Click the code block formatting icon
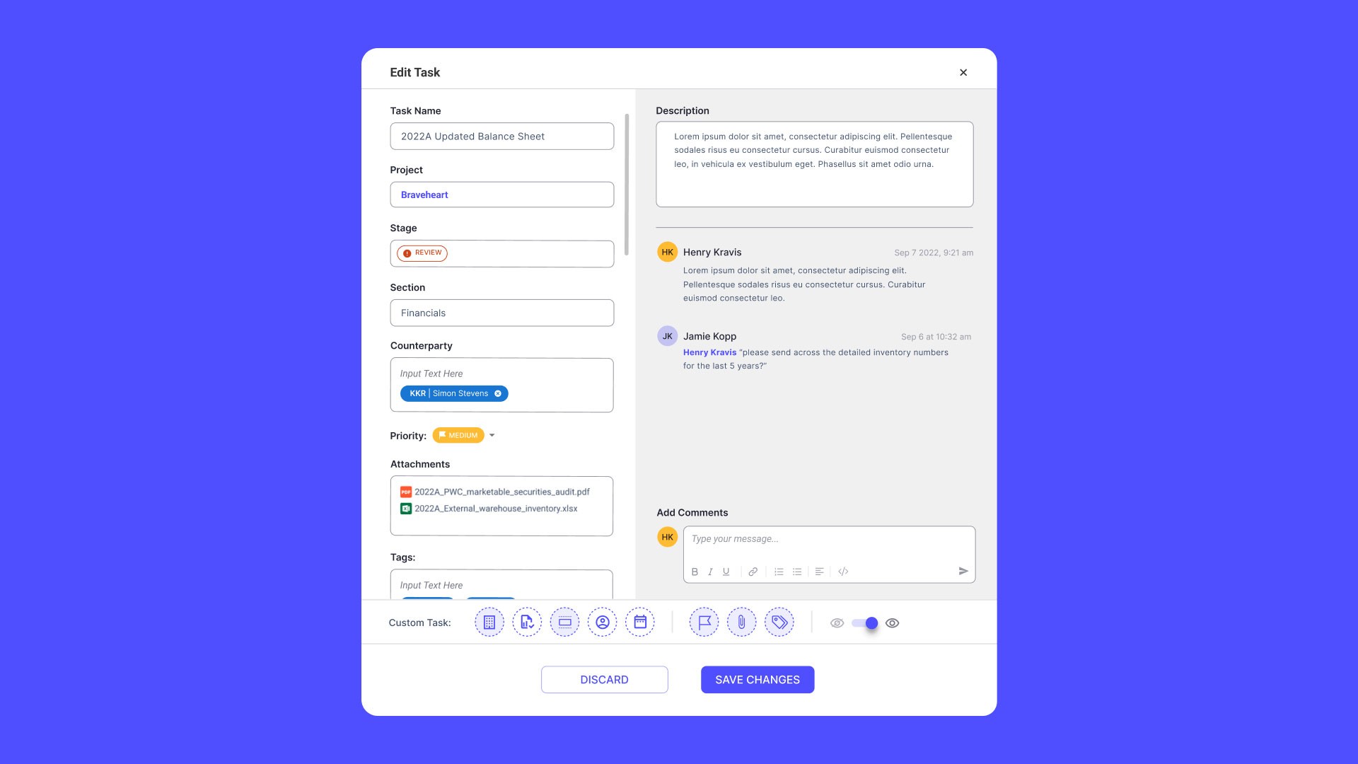1358x764 pixels. click(843, 571)
